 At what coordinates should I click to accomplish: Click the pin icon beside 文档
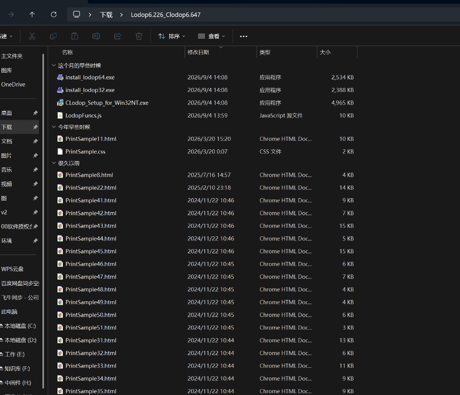pos(35,141)
